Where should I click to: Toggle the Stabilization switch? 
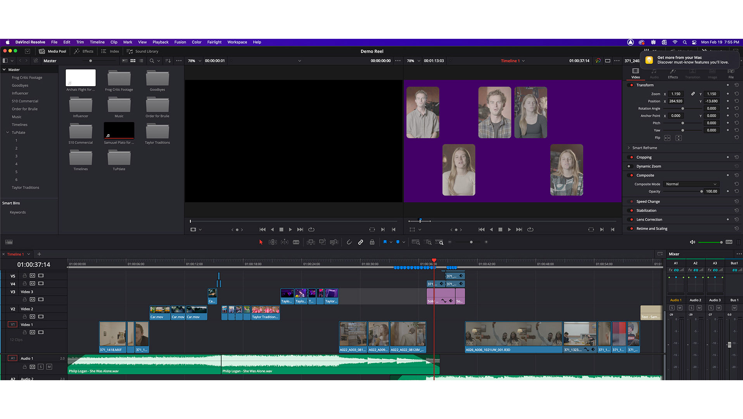point(630,211)
